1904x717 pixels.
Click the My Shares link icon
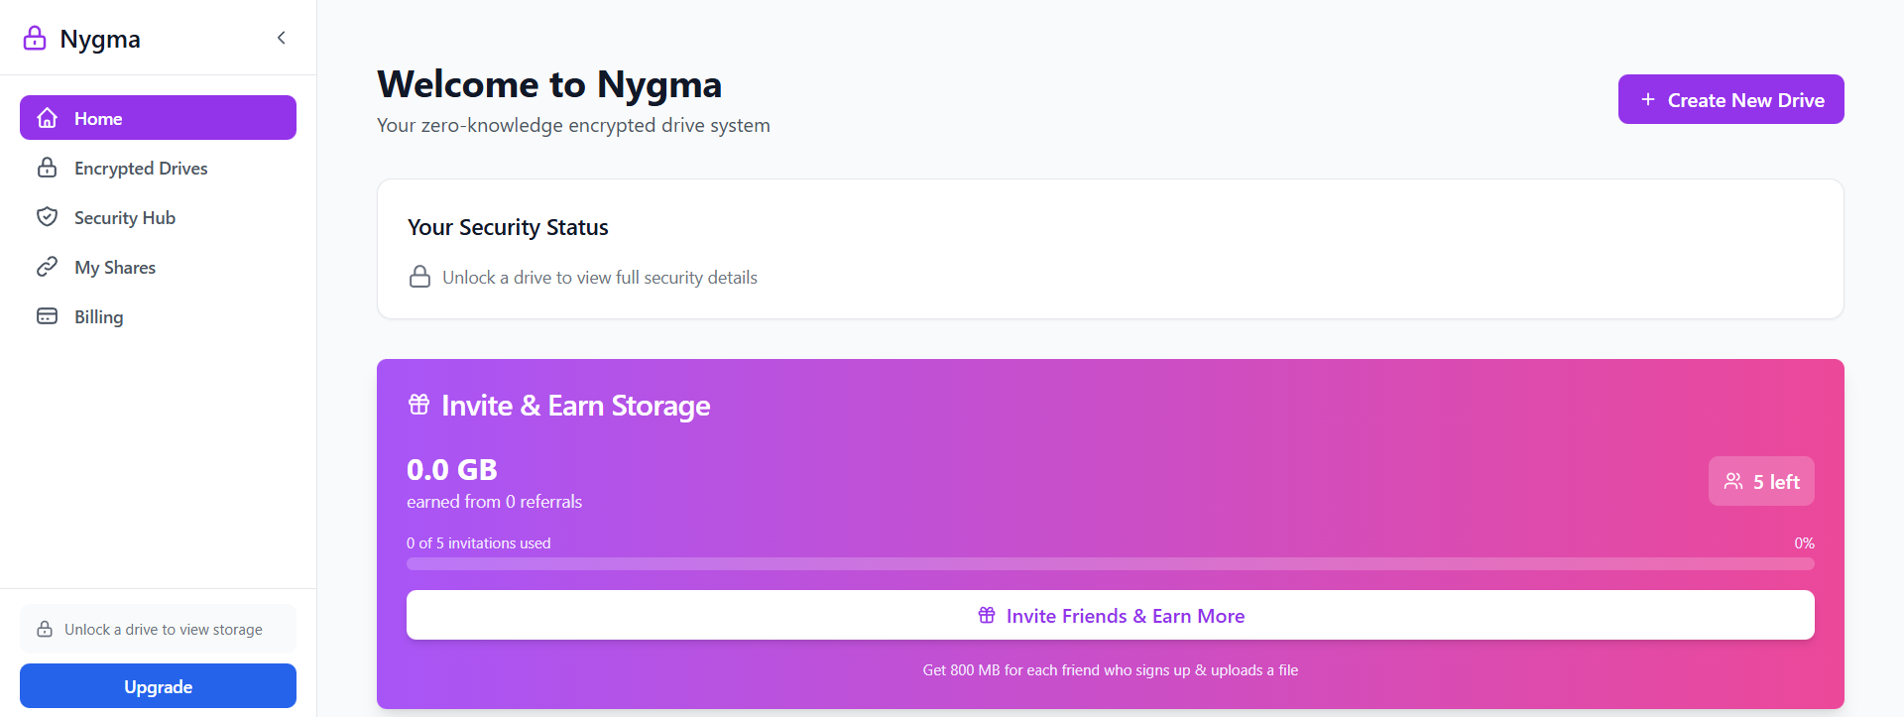click(47, 267)
